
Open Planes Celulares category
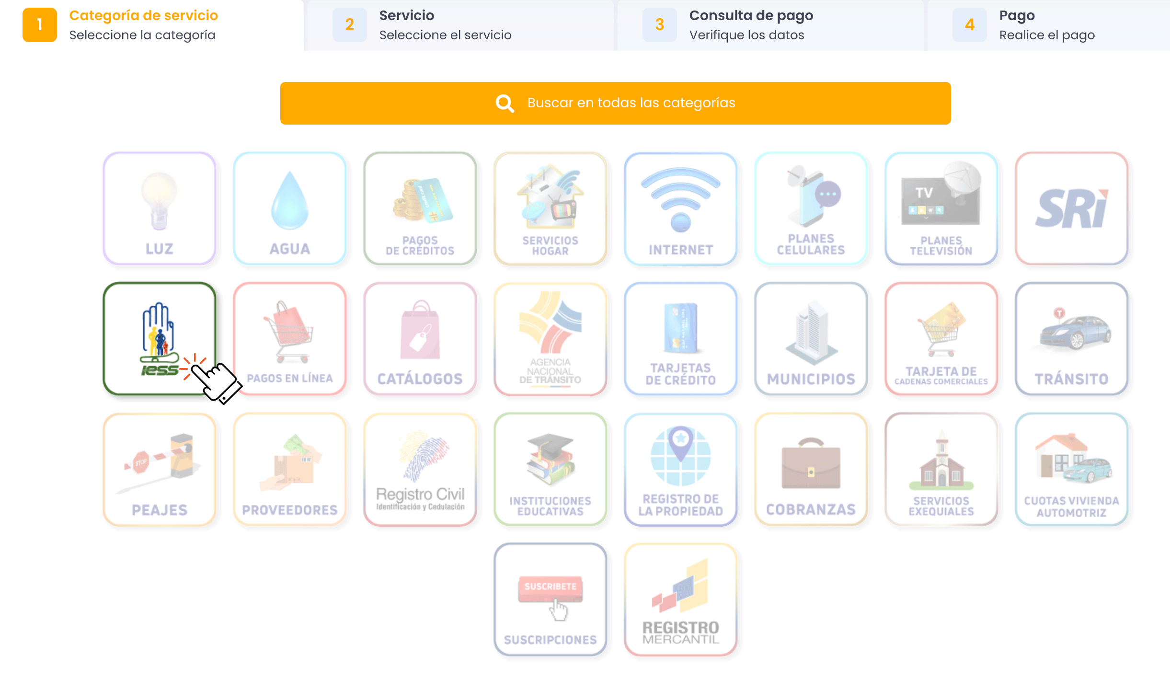[811, 208]
